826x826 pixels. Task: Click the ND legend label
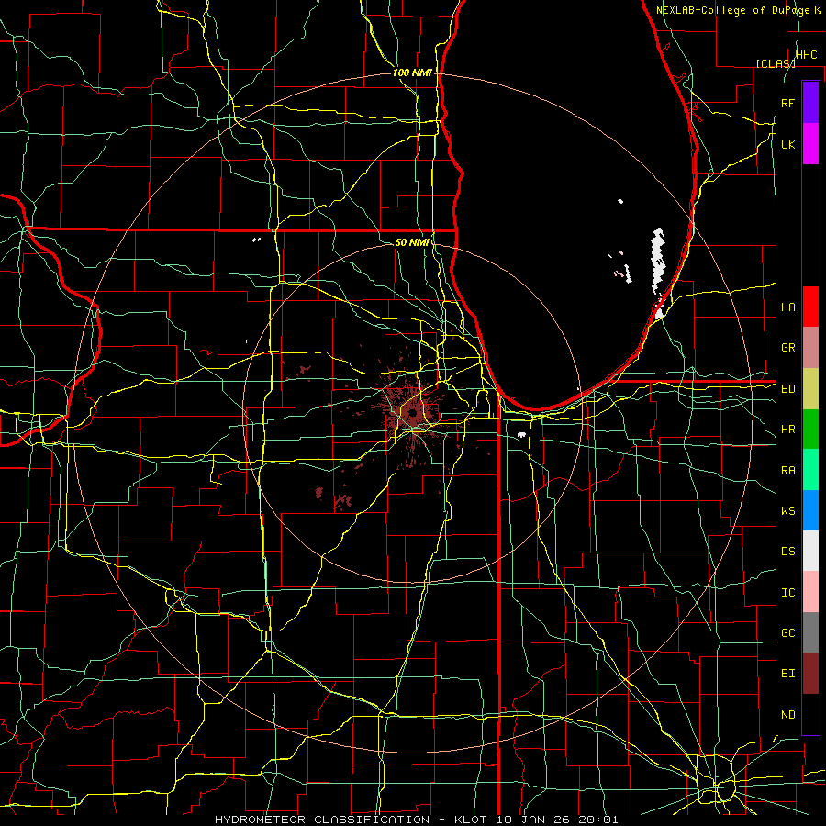coord(787,715)
